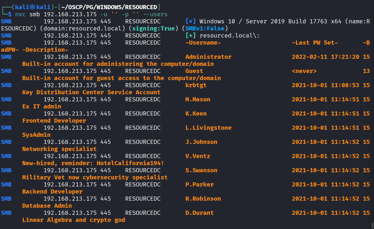
Task: Click the working directory path in prompt
Action: tap(109, 7)
